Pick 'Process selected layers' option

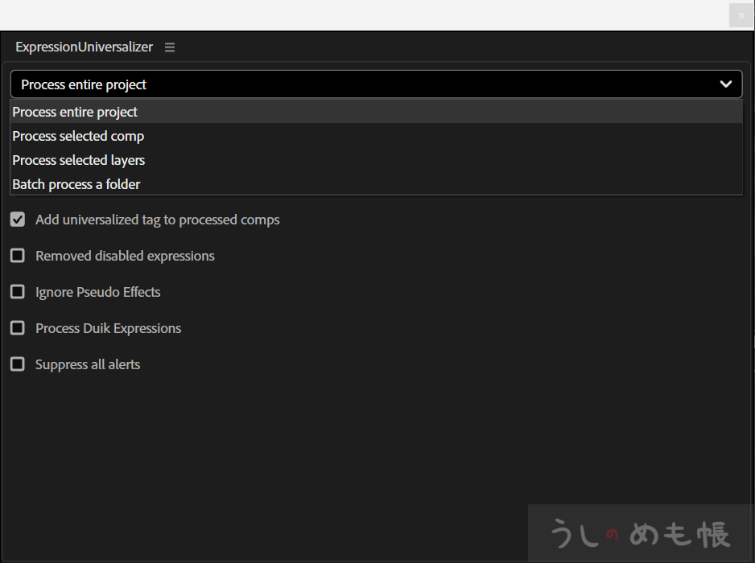click(x=79, y=160)
